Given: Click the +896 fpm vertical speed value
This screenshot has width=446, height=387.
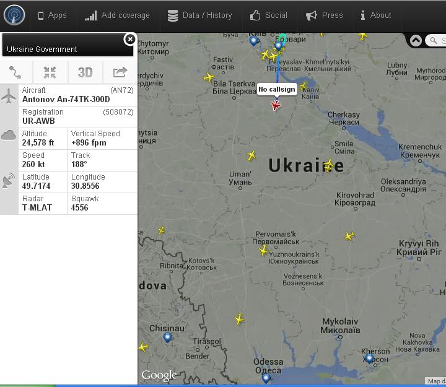Looking at the screenshot, I should click(x=89, y=142).
